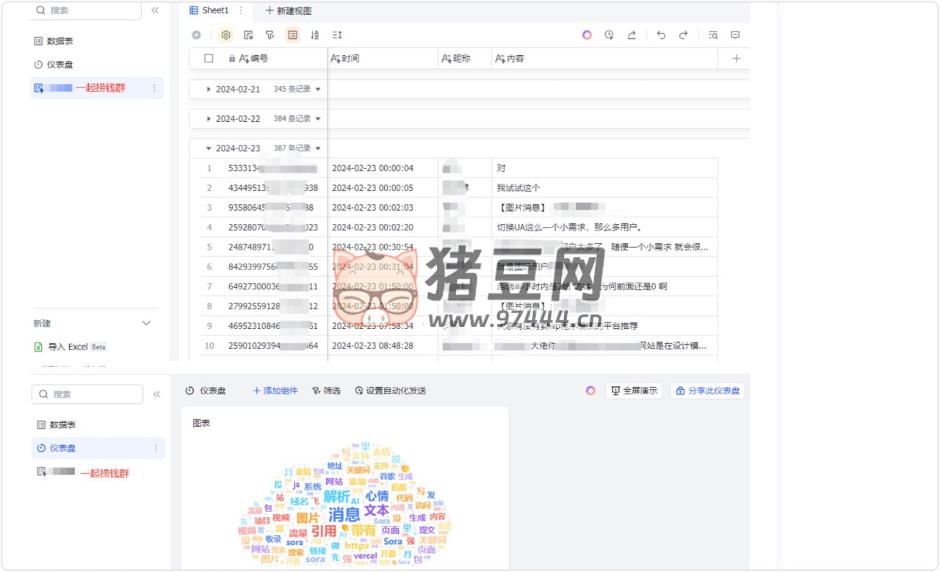Expand the 2024-02-21 record group
Viewport: 940px width, 572px height.
point(209,89)
